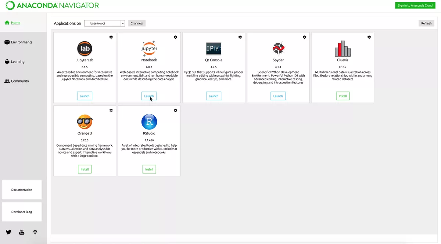The width and height of the screenshot is (441, 244).
Task: Click RStudio version 1.1.456 text
Action: [149, 140]
